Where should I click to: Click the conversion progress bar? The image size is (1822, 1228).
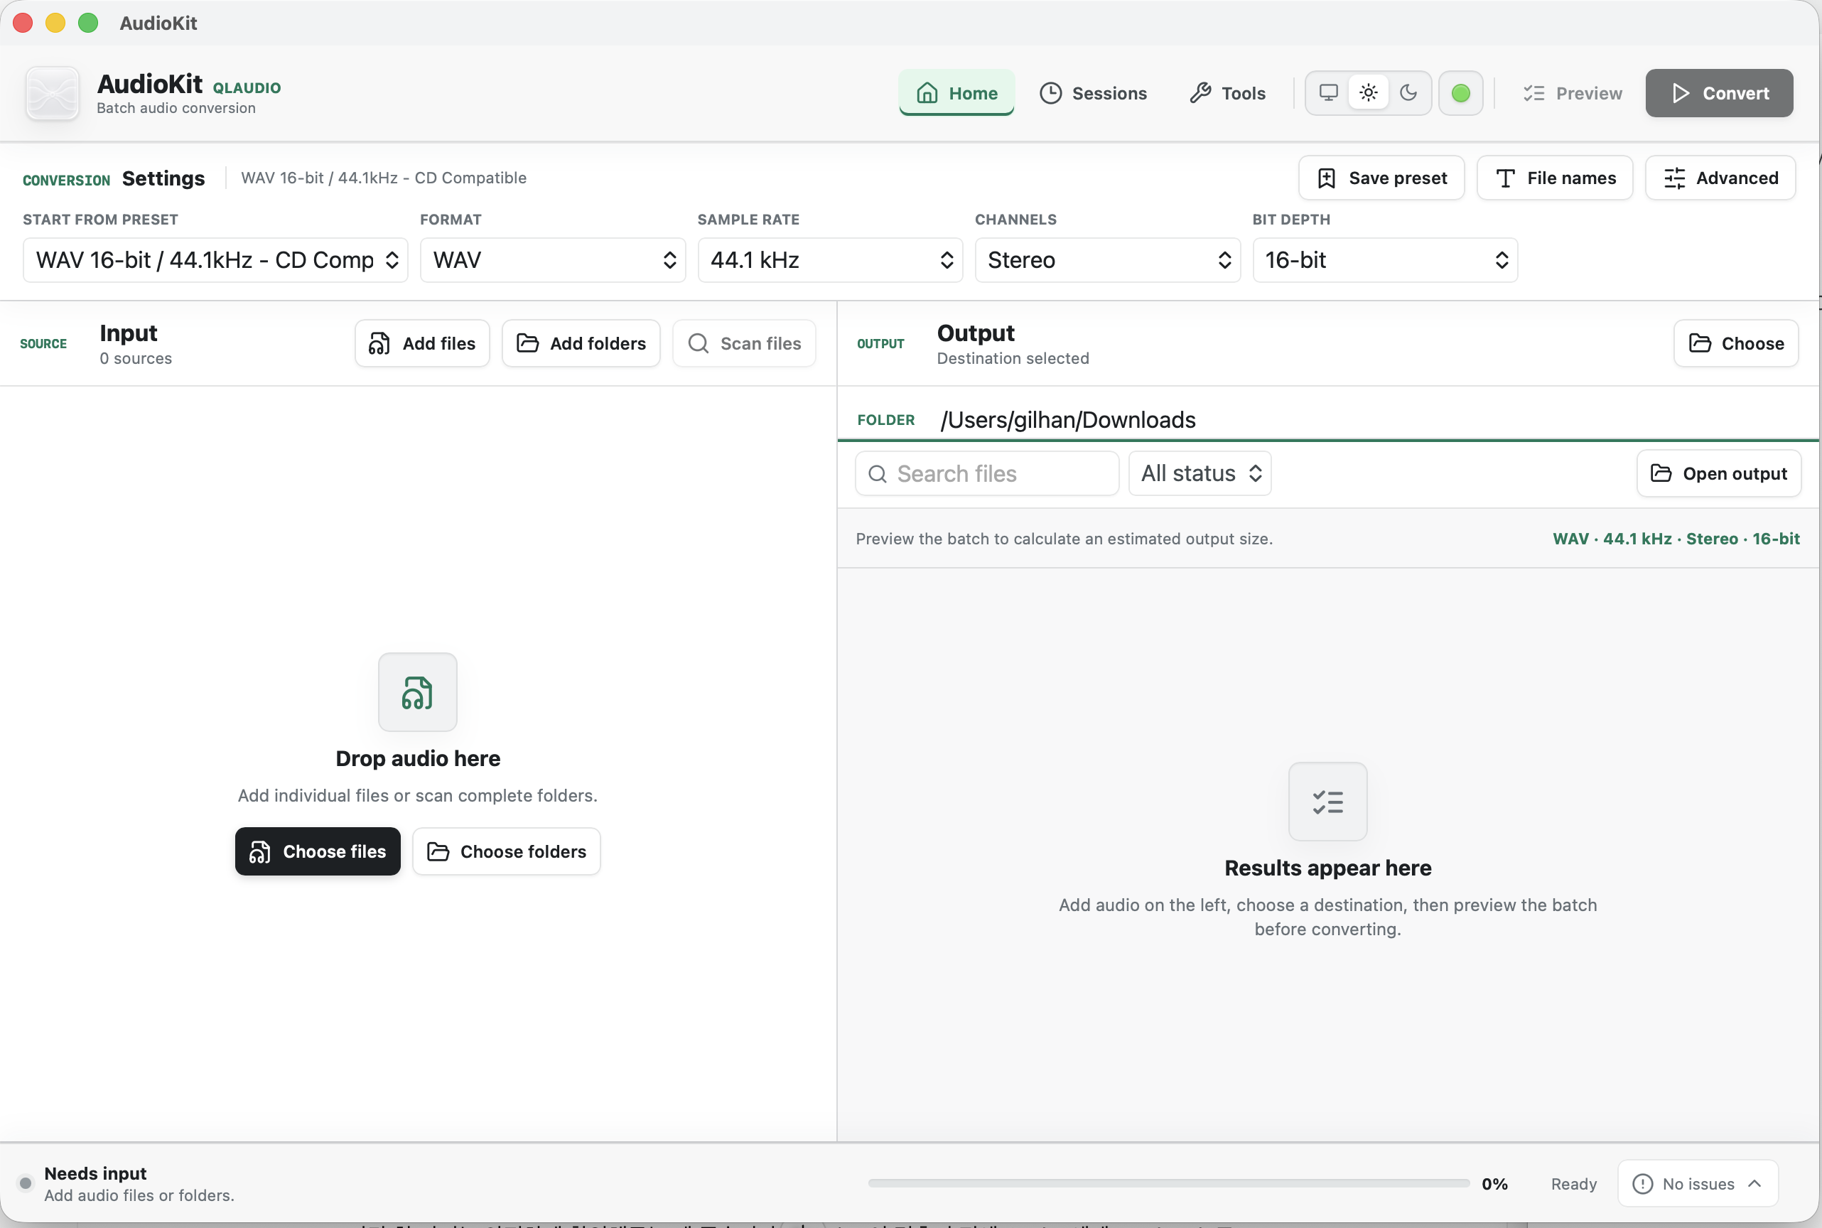[1169, 1183]
